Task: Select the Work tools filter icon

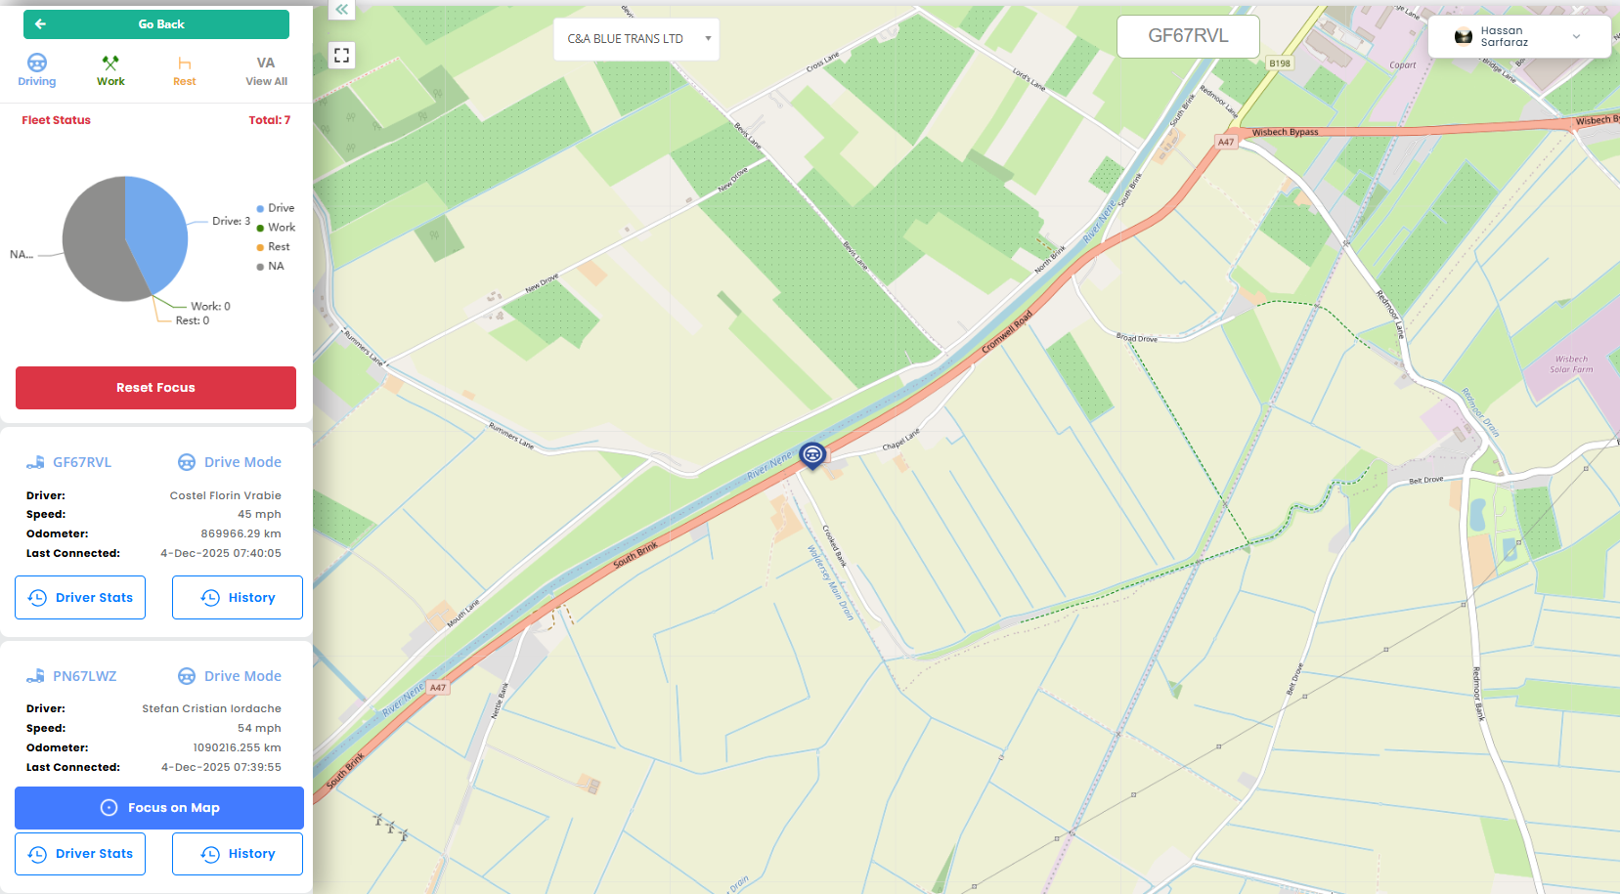Action: click(110, 64)
